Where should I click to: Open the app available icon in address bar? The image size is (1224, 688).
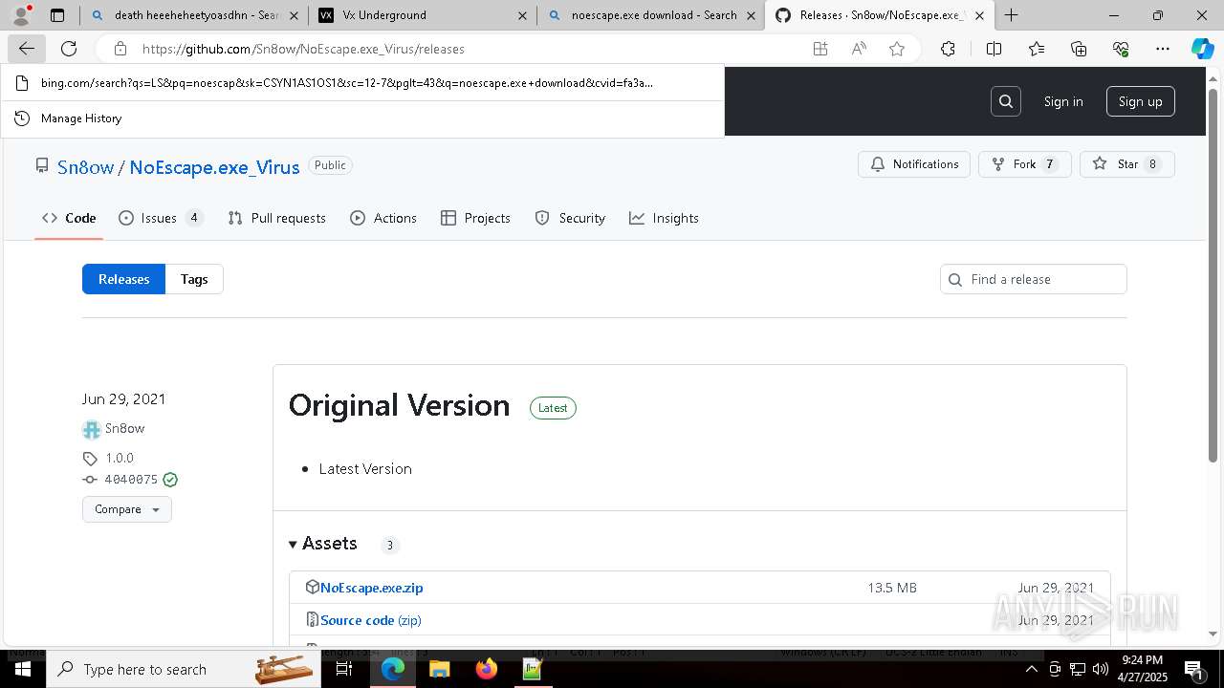tap(820, 49)
